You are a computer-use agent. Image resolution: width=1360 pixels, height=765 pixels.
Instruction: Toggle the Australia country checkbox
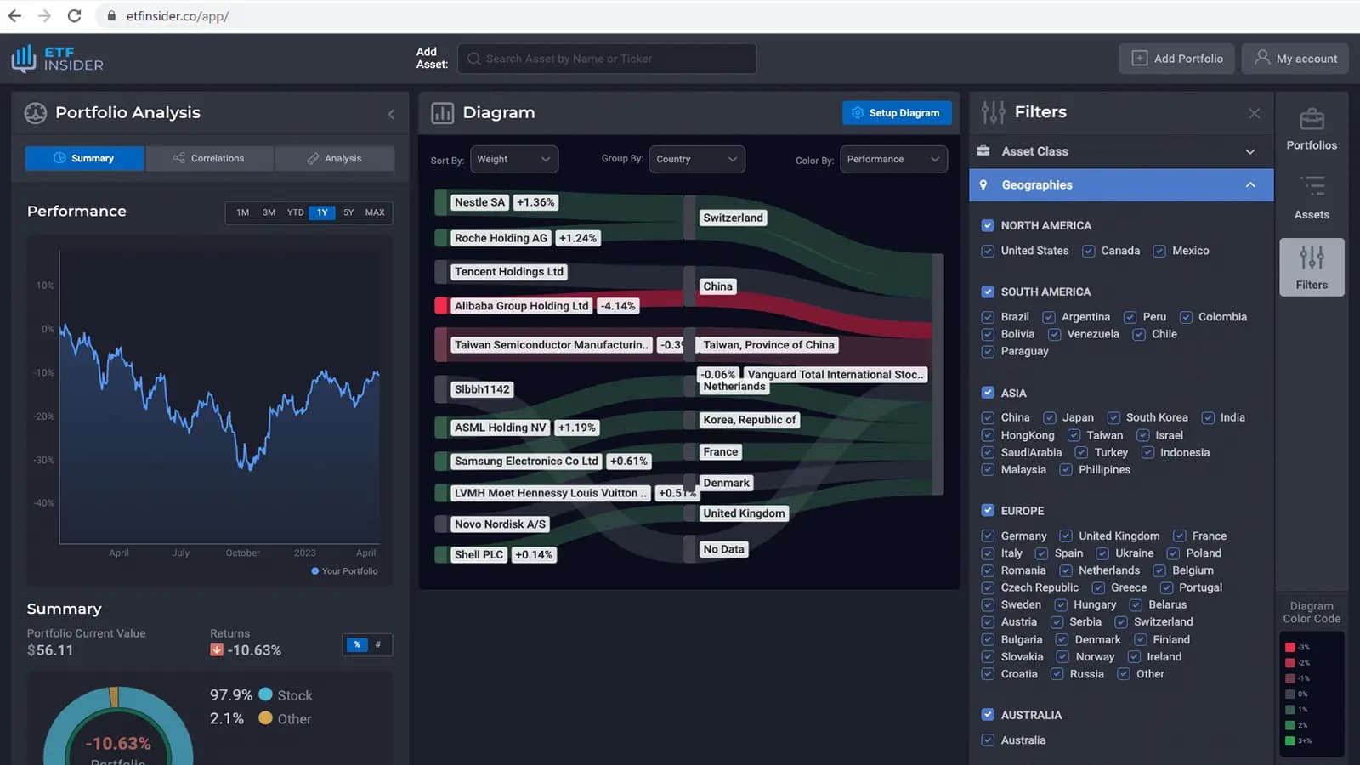tap(988, 740)
